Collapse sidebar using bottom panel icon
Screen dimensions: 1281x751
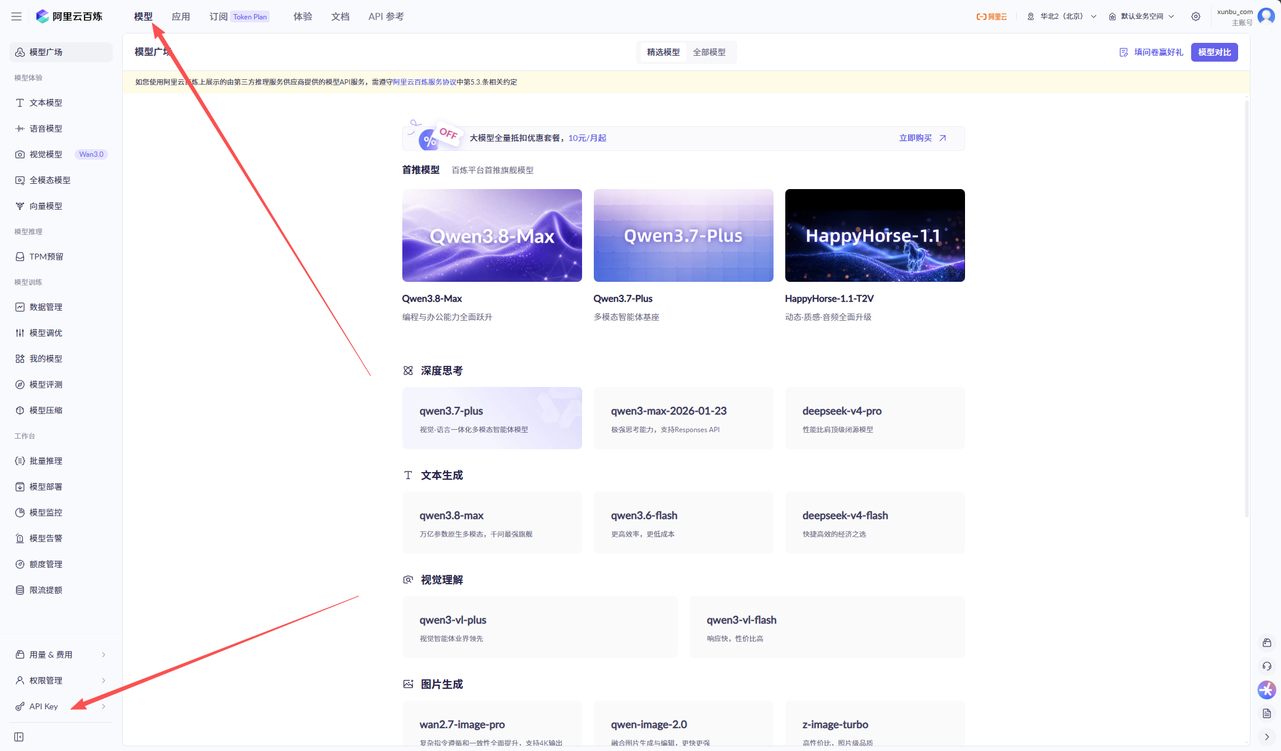point(19,737)
